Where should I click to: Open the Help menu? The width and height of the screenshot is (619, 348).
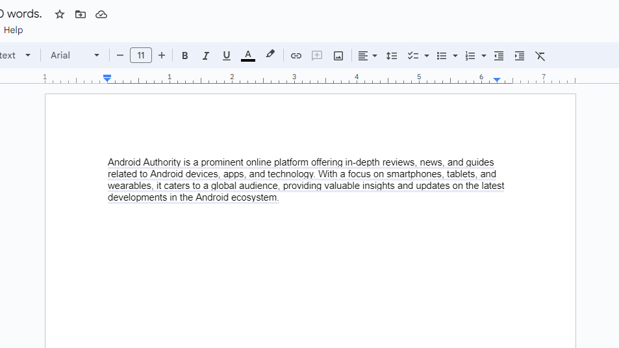[14, 30]
